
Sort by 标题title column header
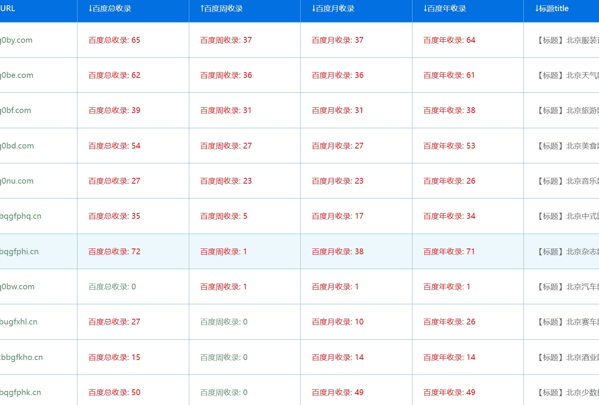click(552, 8)
